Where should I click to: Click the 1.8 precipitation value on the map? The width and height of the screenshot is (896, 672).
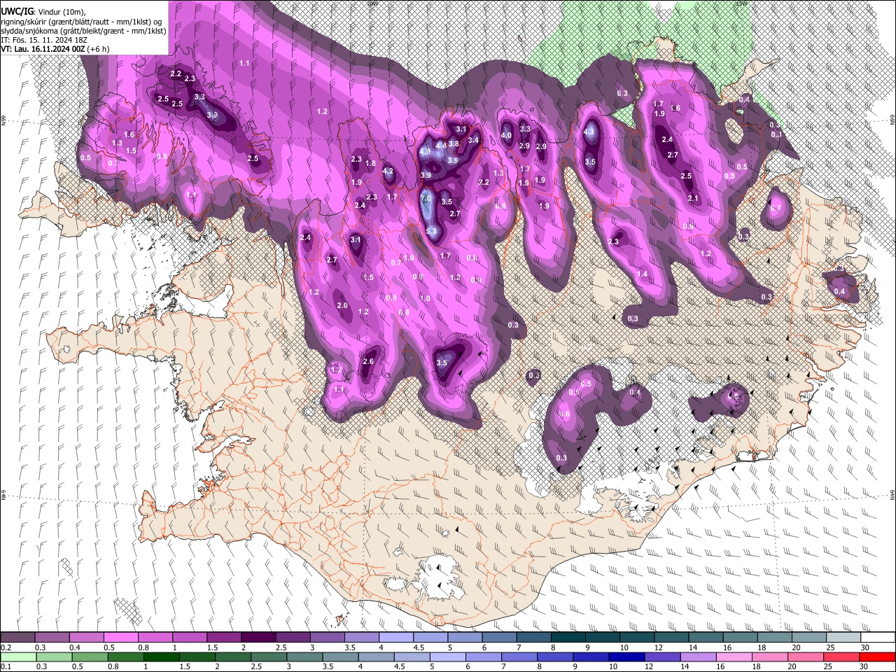[x=371, y=164]
